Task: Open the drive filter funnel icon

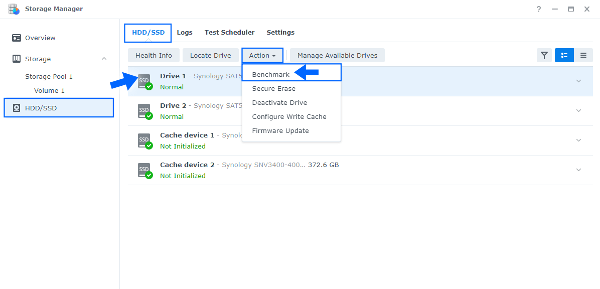Action: click(544, 56)
